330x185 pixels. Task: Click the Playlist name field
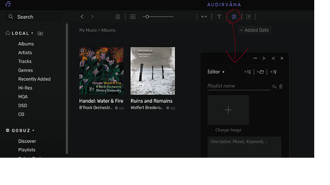239,86
